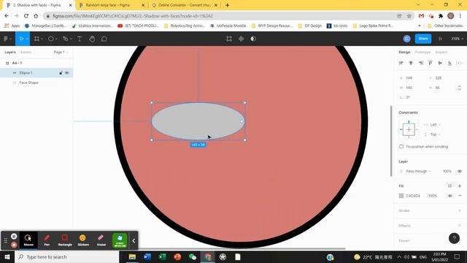Click the X position input field
The width and height of the screenshot is (467, 263).
412,78
